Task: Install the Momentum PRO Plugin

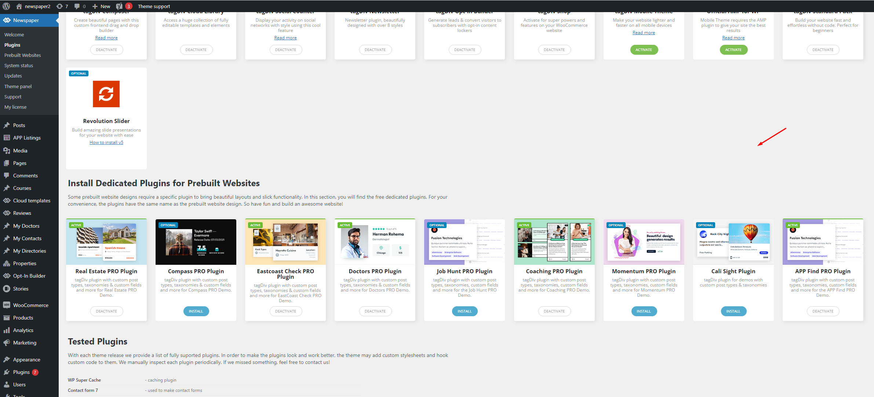Action: [x=644, y=311]
